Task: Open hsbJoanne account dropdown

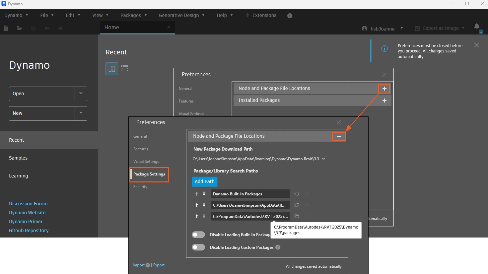Action: [x=402, y=28]
